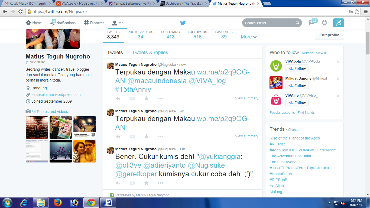Switch to Tweets & replies tab
Viewport: 370px width, 208px height.
pos(150,53)
